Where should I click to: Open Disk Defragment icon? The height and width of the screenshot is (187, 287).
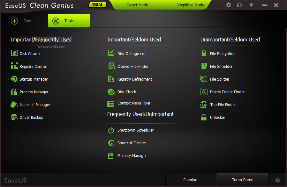tap(111, 53)
